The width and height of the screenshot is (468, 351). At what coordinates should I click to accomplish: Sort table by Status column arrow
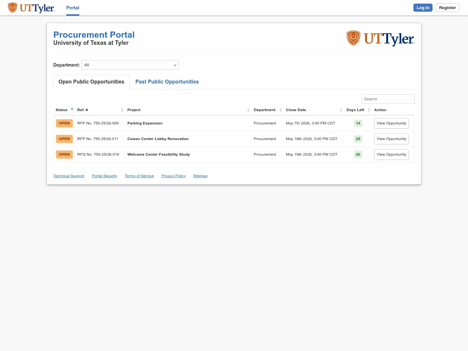pos(72,109)
